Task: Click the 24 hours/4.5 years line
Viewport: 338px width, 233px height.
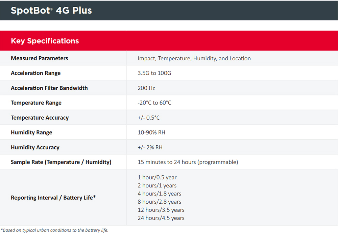Action: (x=161, y=218)
